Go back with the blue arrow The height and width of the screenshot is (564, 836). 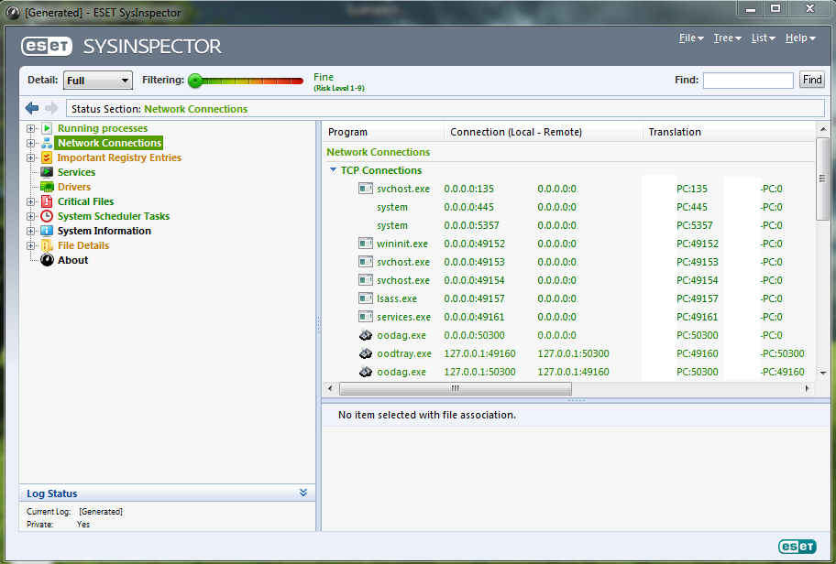point(32,108)
